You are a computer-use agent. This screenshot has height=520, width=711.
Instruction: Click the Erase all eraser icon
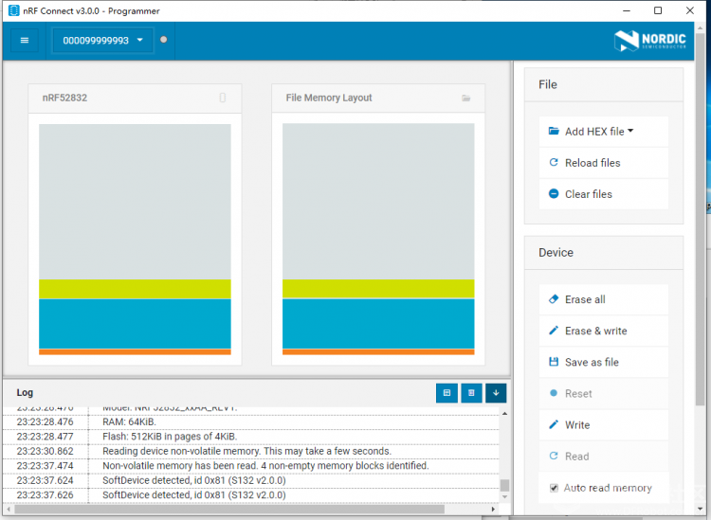point(554,299)
